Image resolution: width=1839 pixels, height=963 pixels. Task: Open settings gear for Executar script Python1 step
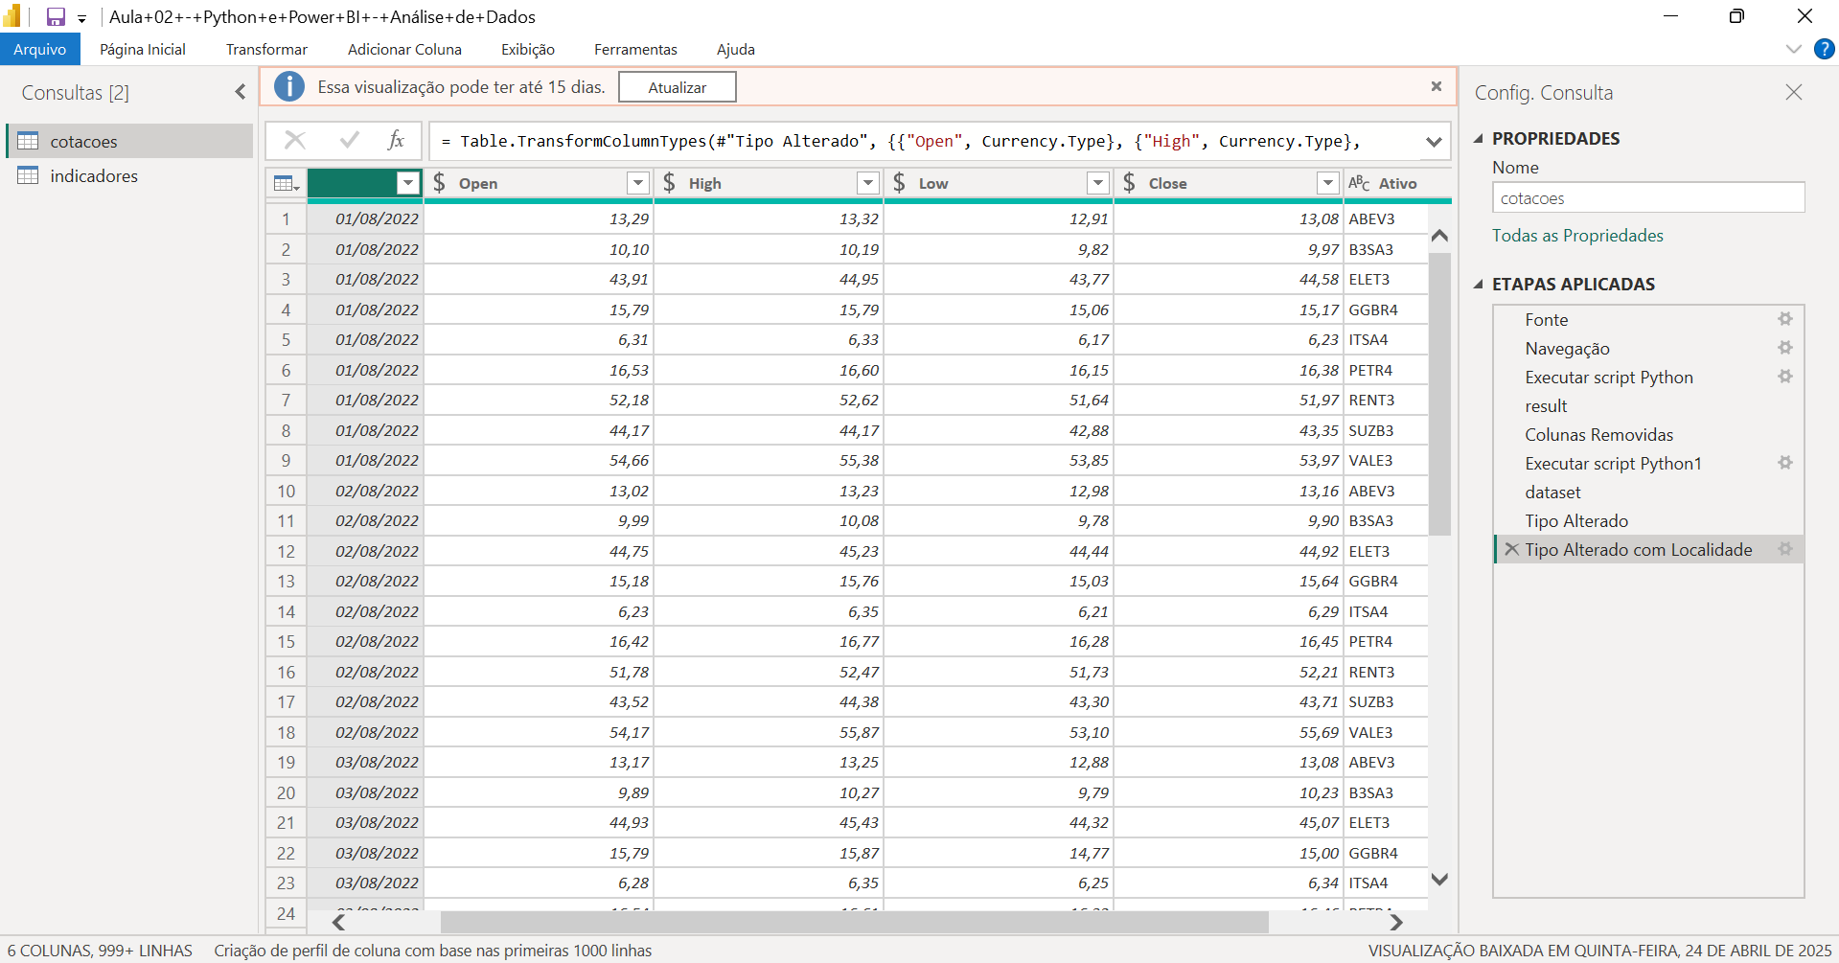click(x=1785, y=462)
